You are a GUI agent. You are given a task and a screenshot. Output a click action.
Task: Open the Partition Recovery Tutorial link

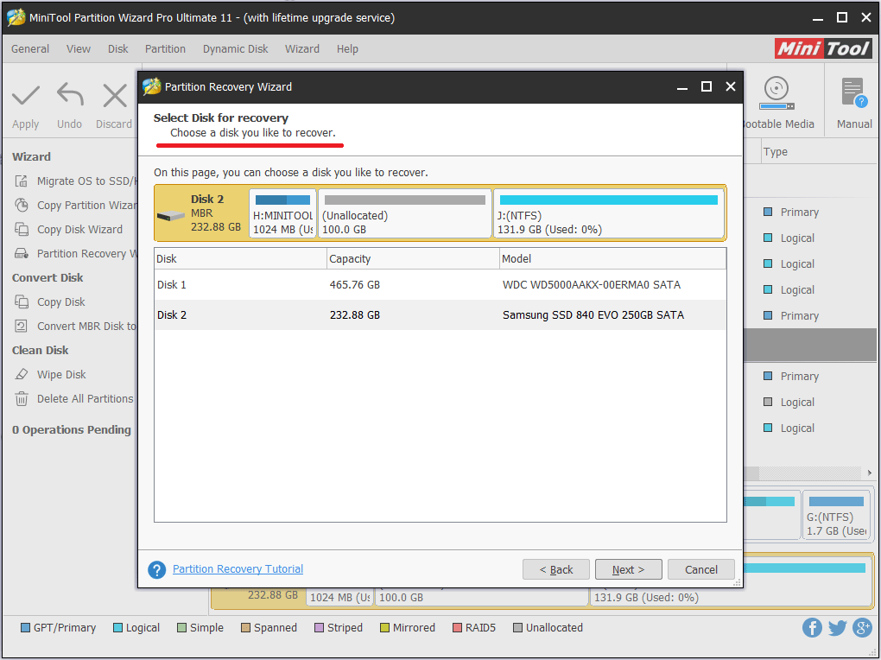click(238, 569)
